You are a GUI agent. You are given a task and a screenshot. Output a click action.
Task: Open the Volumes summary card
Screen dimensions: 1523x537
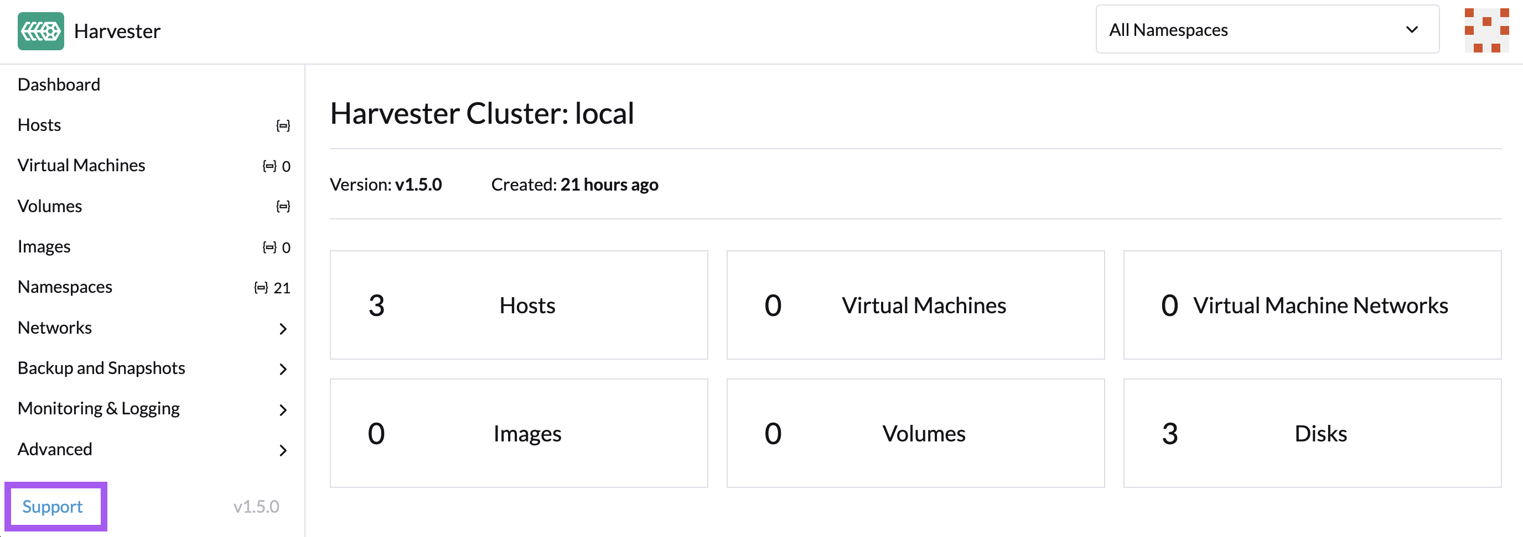point(915,433)
